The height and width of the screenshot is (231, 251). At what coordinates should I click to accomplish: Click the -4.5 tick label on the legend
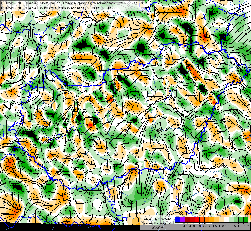click(x=185, y=226)
